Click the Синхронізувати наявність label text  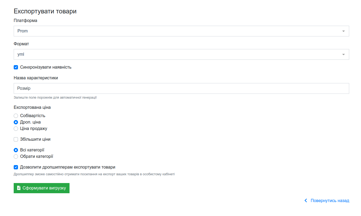[x=46, y=67]
